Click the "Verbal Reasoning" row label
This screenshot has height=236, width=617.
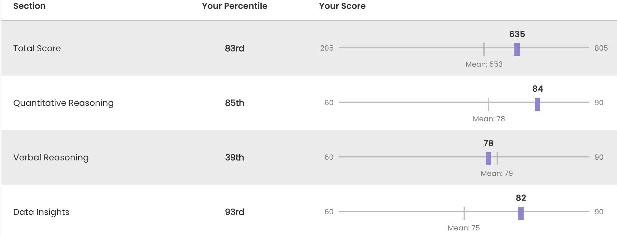point(51,157)
